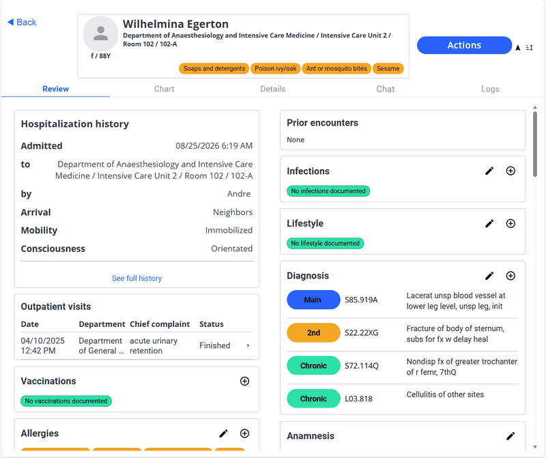This screenshot has width=546, height=458.
Task: Click the acute urinary retention complaint
Action: 154,345
